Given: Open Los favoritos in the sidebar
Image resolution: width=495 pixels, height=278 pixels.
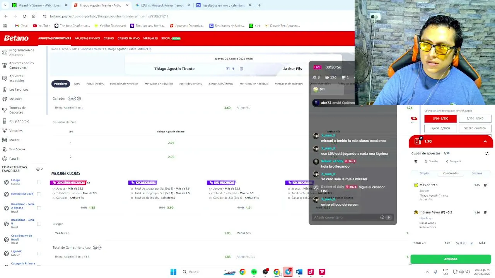Looking at the screenshot, I should (19, 90).
